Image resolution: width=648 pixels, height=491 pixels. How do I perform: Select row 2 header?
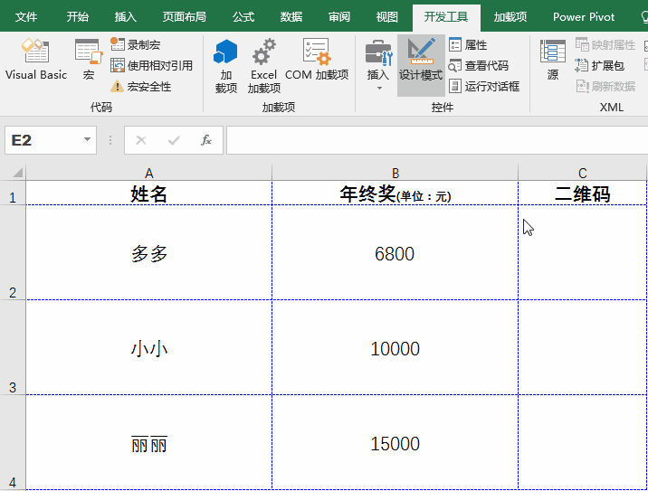(13, 252)
